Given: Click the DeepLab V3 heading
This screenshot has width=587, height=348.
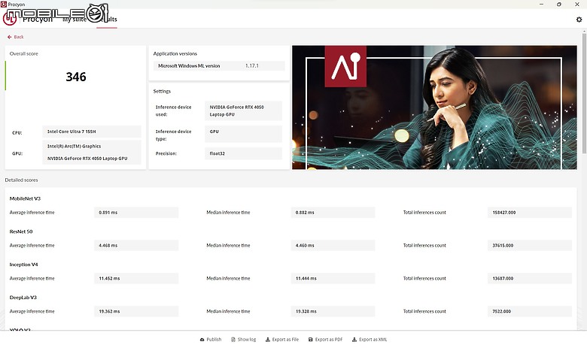Looking at the screenshot, I should (23, 297).
